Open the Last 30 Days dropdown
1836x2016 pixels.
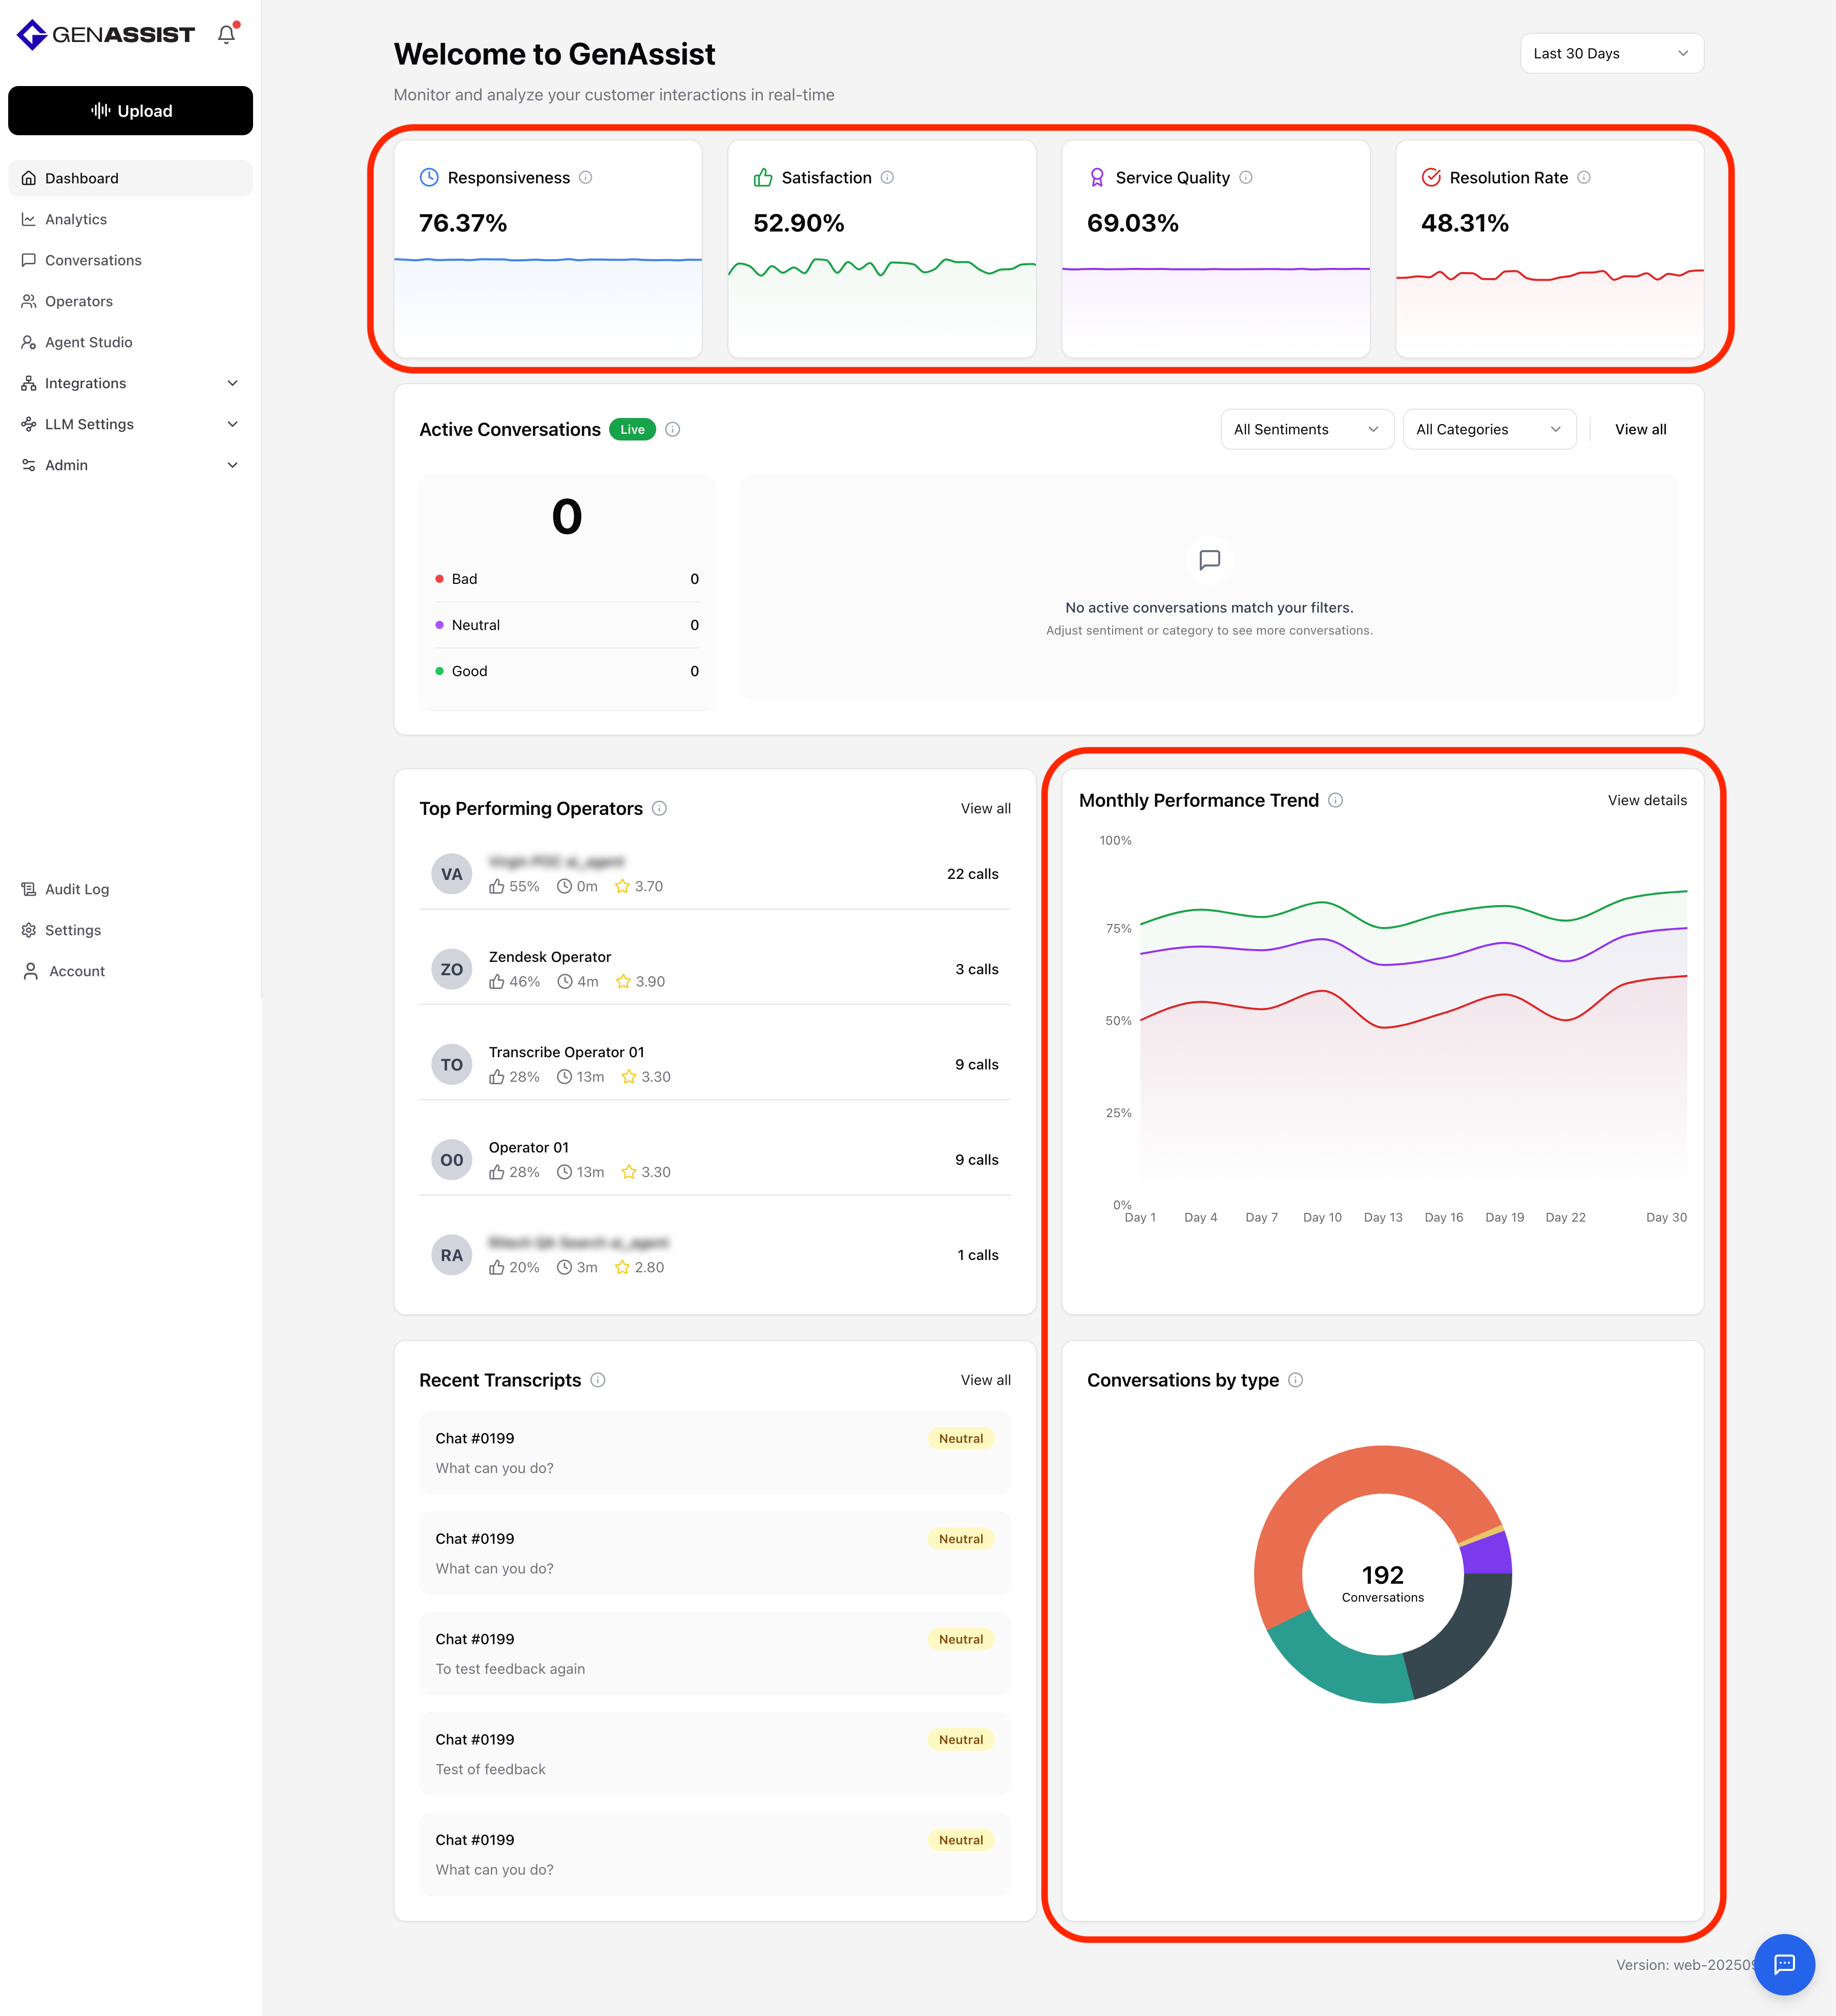click(x=1610, y=53)
